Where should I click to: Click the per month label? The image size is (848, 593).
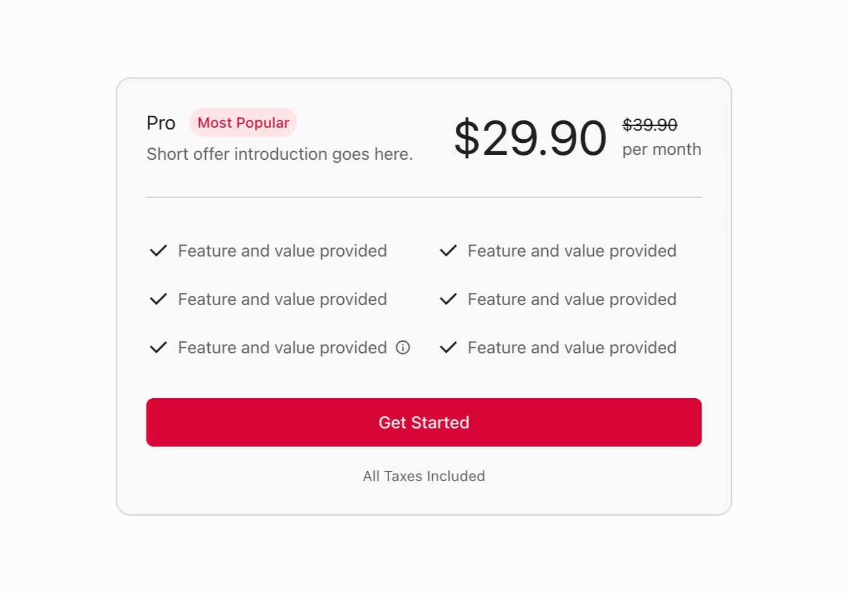point(661,149)
